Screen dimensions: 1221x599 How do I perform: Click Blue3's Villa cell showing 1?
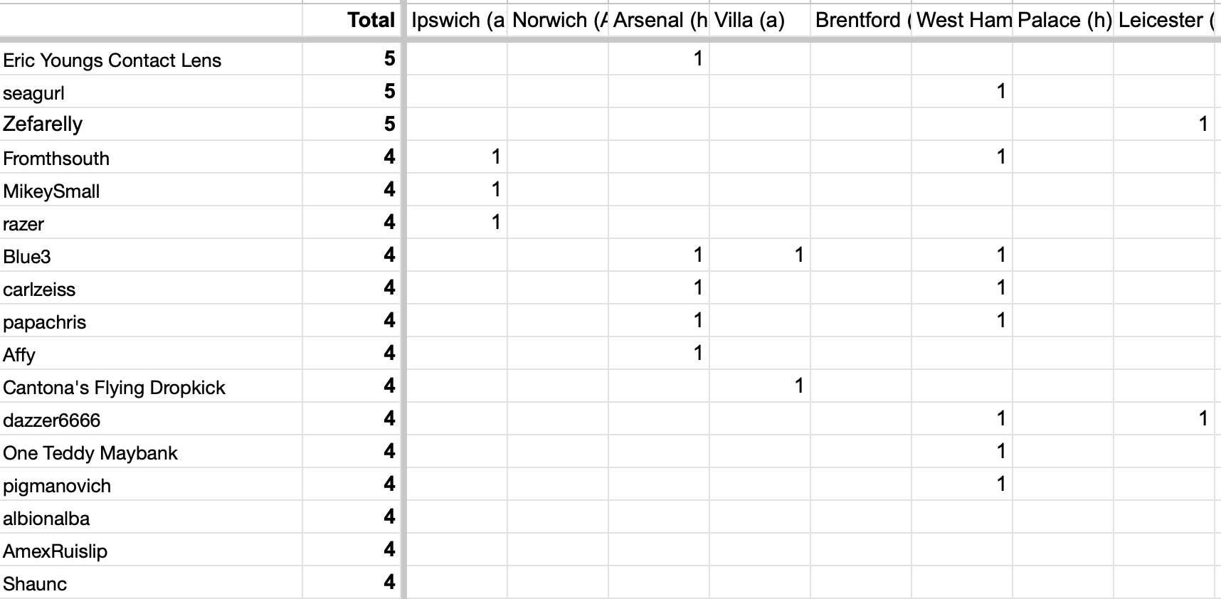760,255
